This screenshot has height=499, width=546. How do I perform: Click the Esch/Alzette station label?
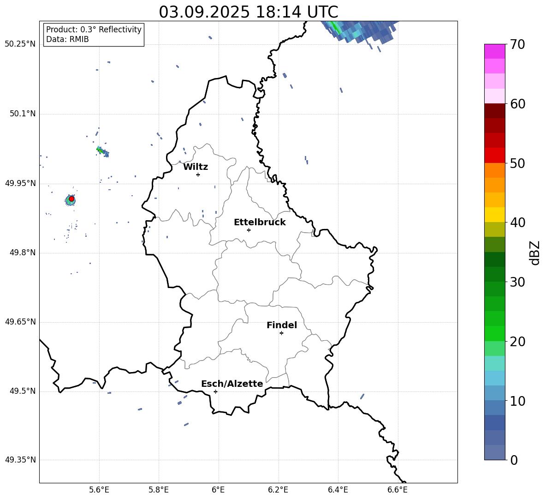pos(232,384)
